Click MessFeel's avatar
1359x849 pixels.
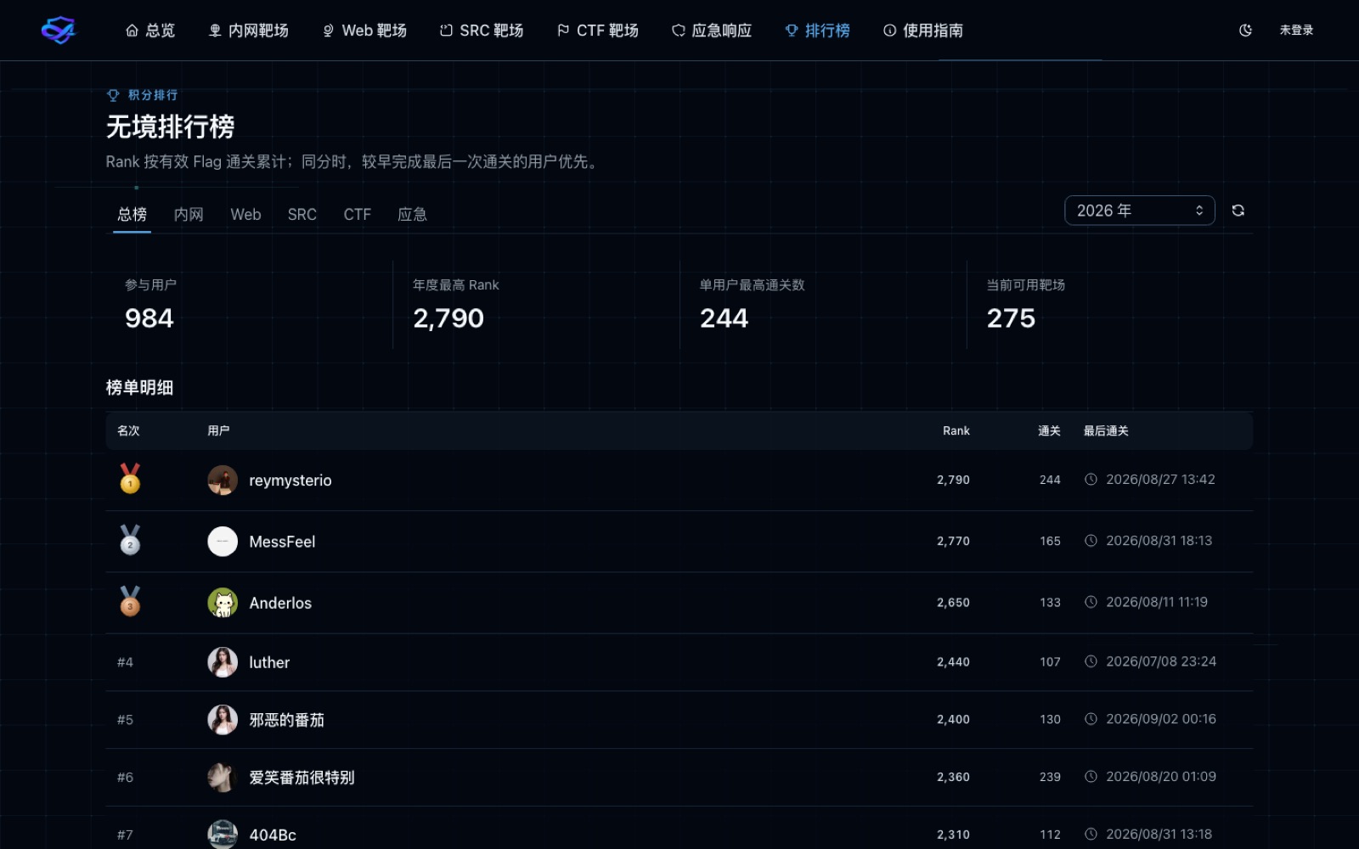tap(223, 542)
